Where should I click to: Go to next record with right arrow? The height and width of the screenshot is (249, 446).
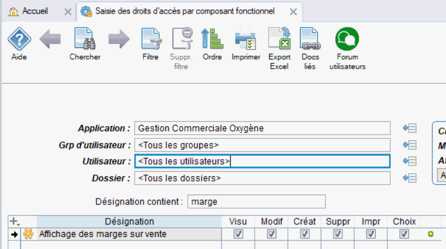[118, 39]
